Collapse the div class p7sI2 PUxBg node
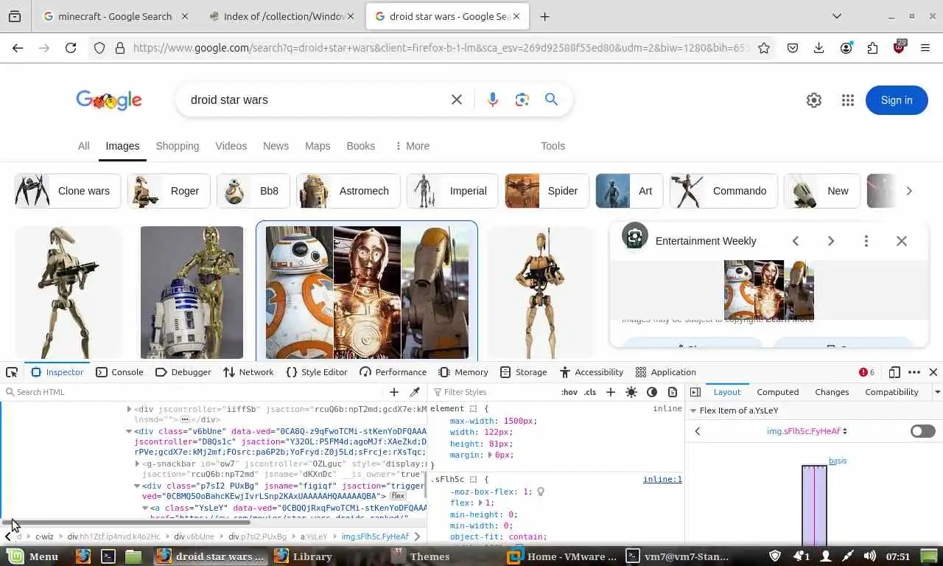This screenshot has width=943, height=566. click(x=137, y=486)
